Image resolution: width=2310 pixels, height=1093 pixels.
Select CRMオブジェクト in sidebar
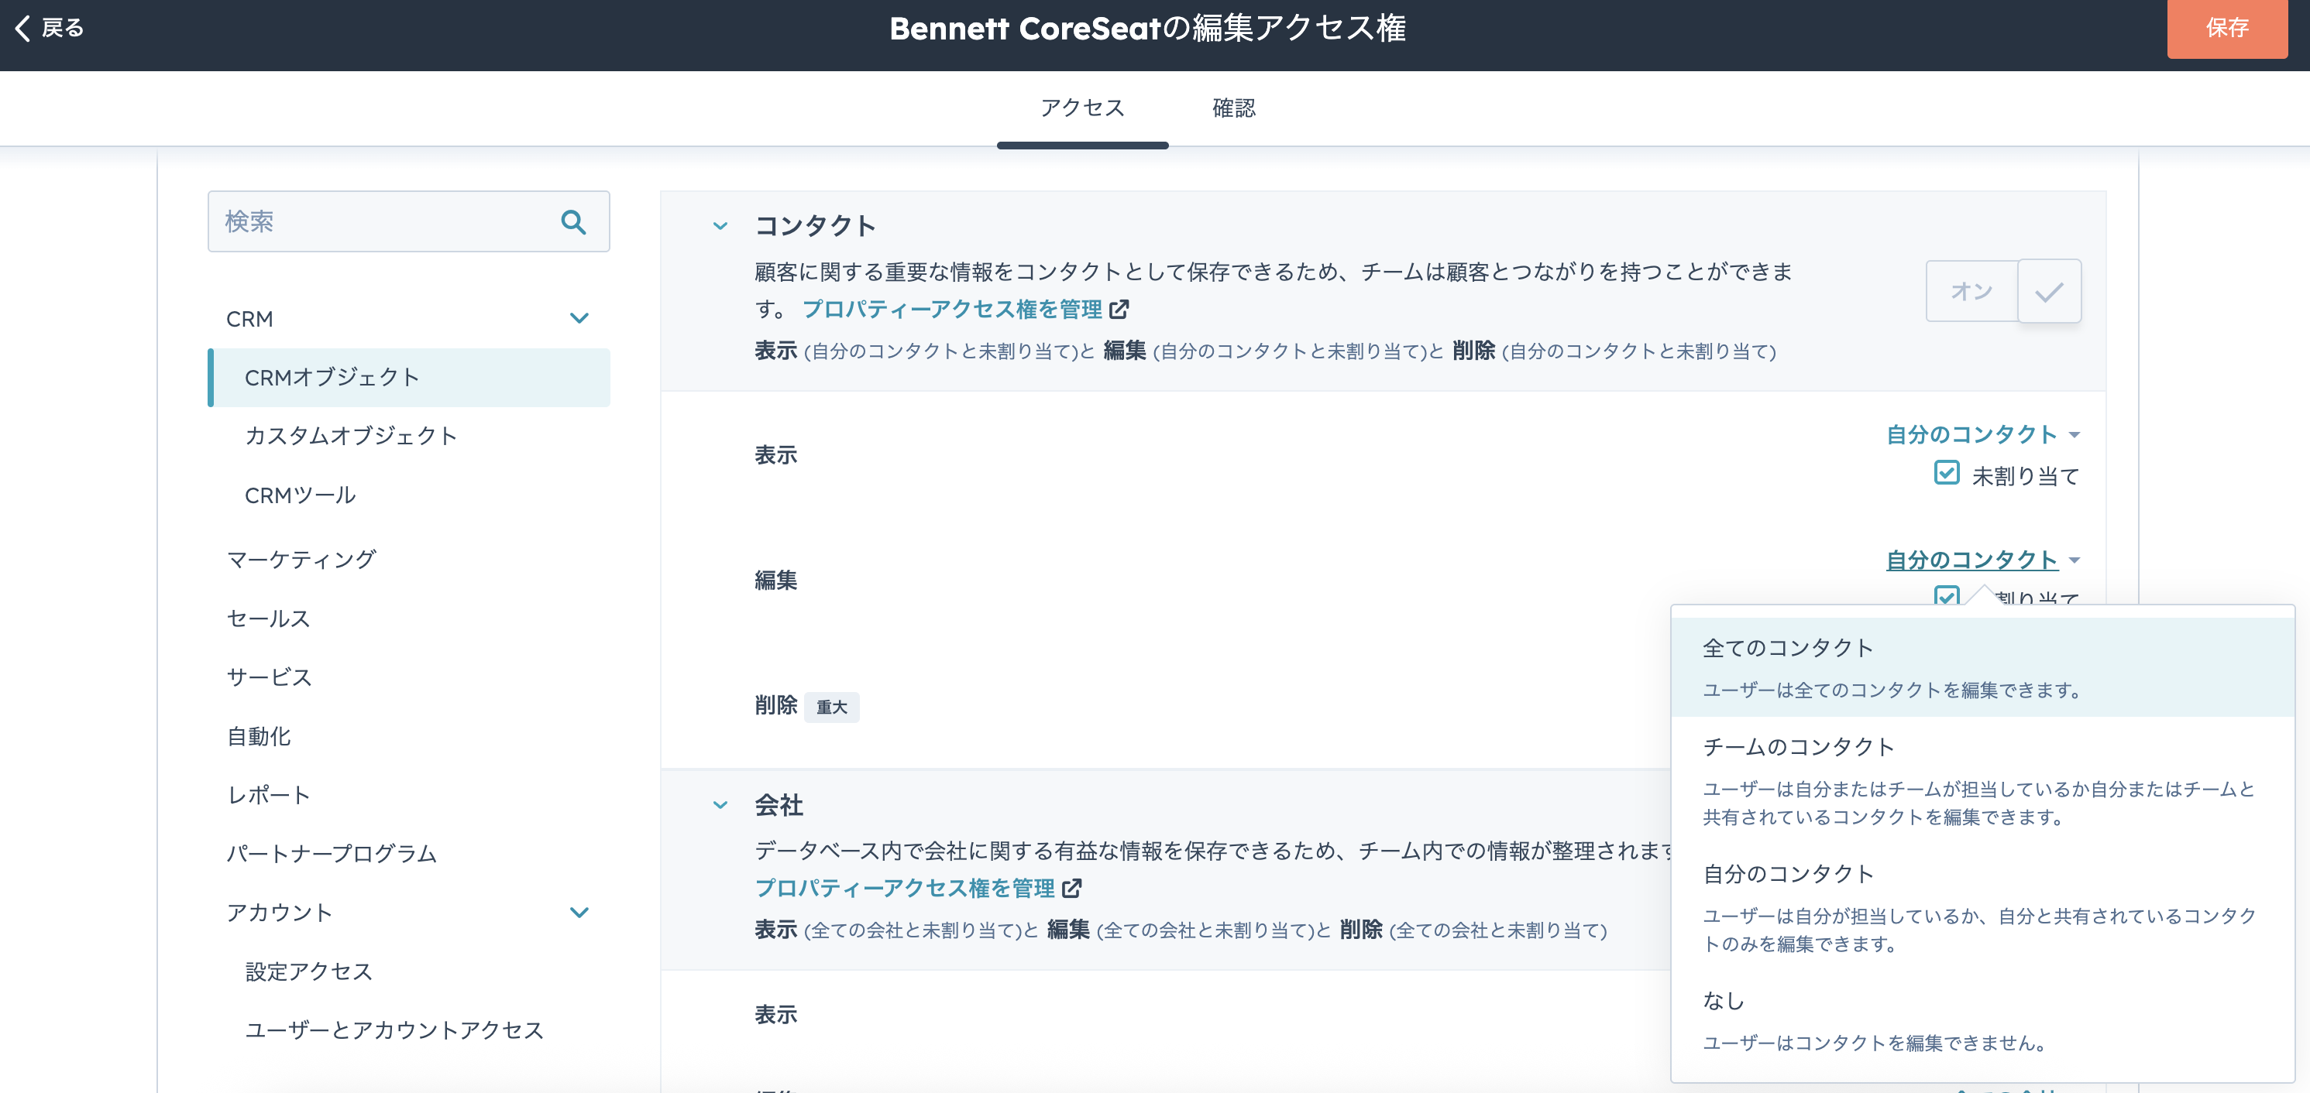click(409, 377)
